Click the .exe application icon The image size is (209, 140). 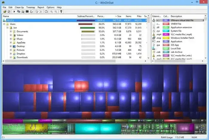coord(154,41)
